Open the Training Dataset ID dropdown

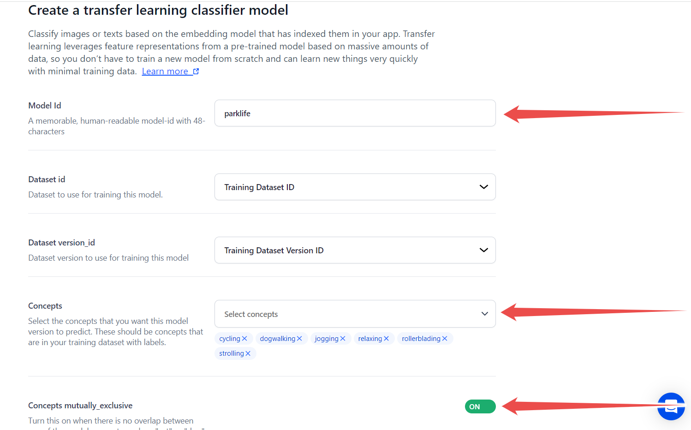355,187
